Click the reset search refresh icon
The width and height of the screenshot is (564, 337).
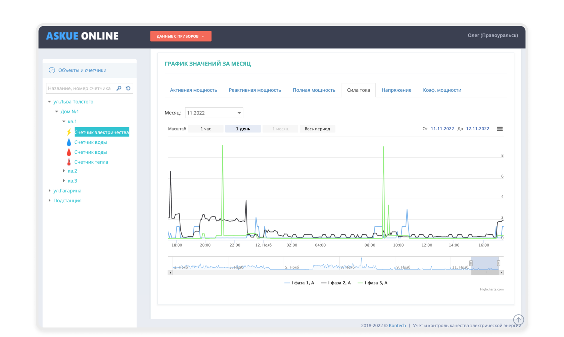click(x=128, y=88)
